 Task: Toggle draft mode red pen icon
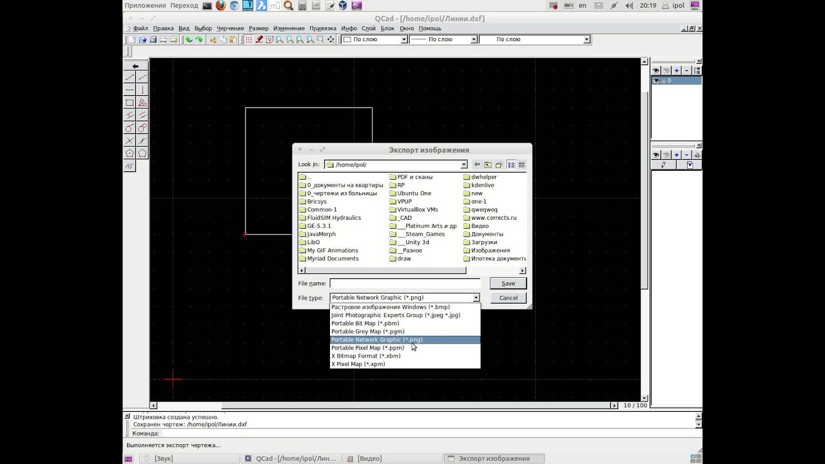click(x=259, y=39)
